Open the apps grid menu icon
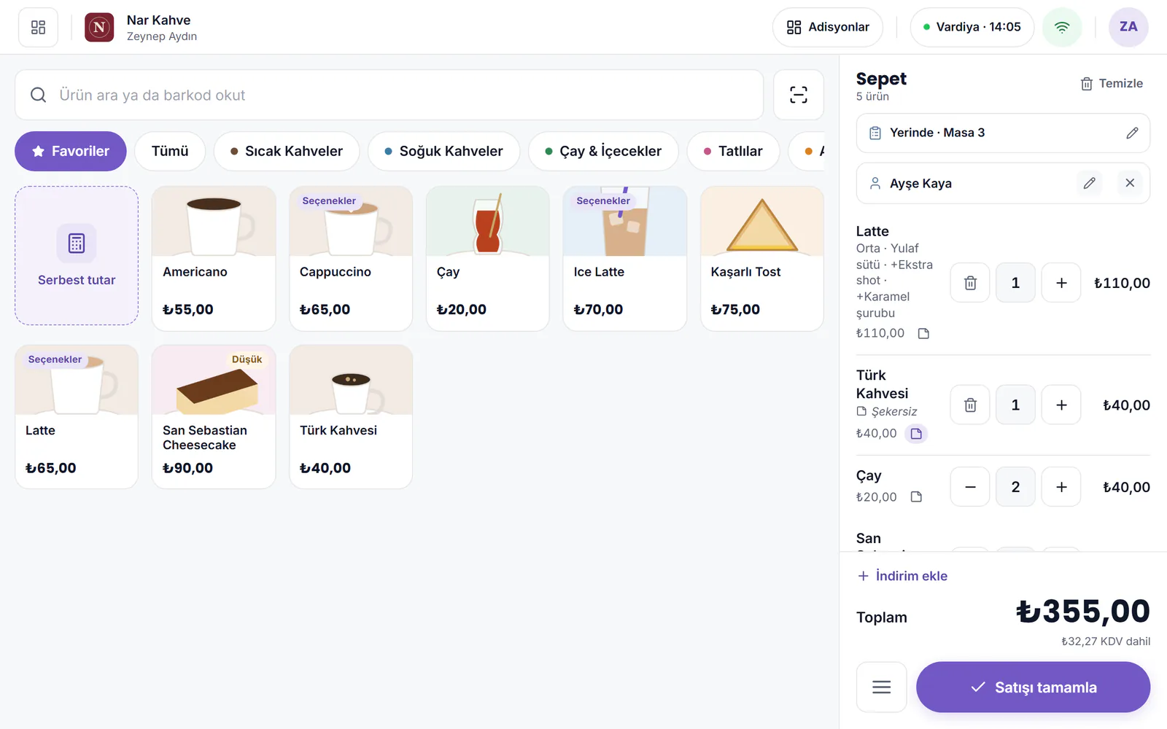This screenshot has width=1167, height=729. coord(38,27)
